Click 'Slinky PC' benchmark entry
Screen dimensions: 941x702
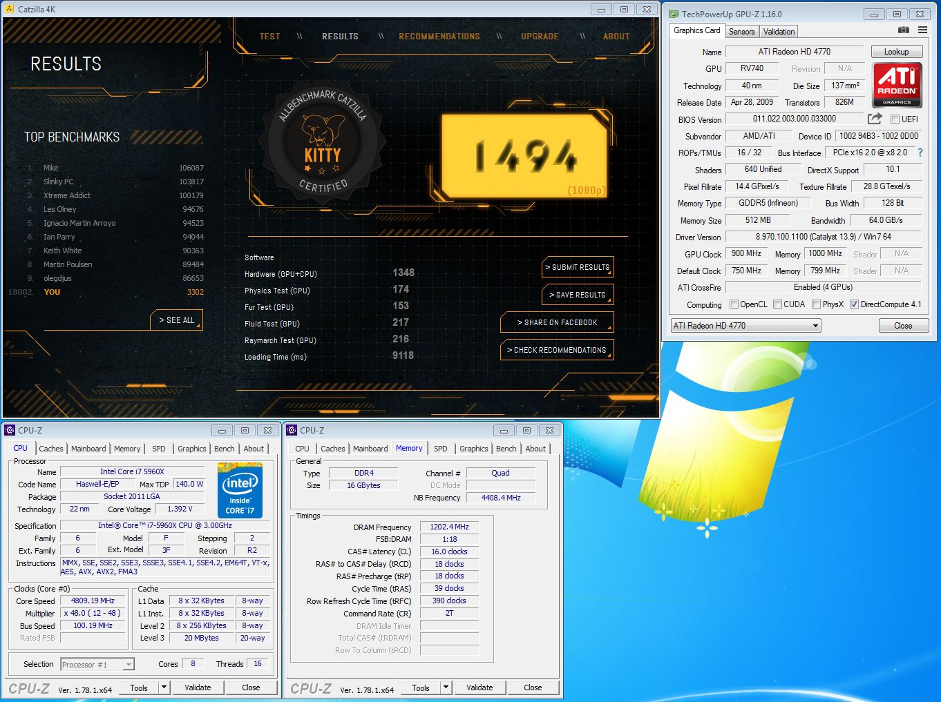pyautogui.click(x=58, y=182)
